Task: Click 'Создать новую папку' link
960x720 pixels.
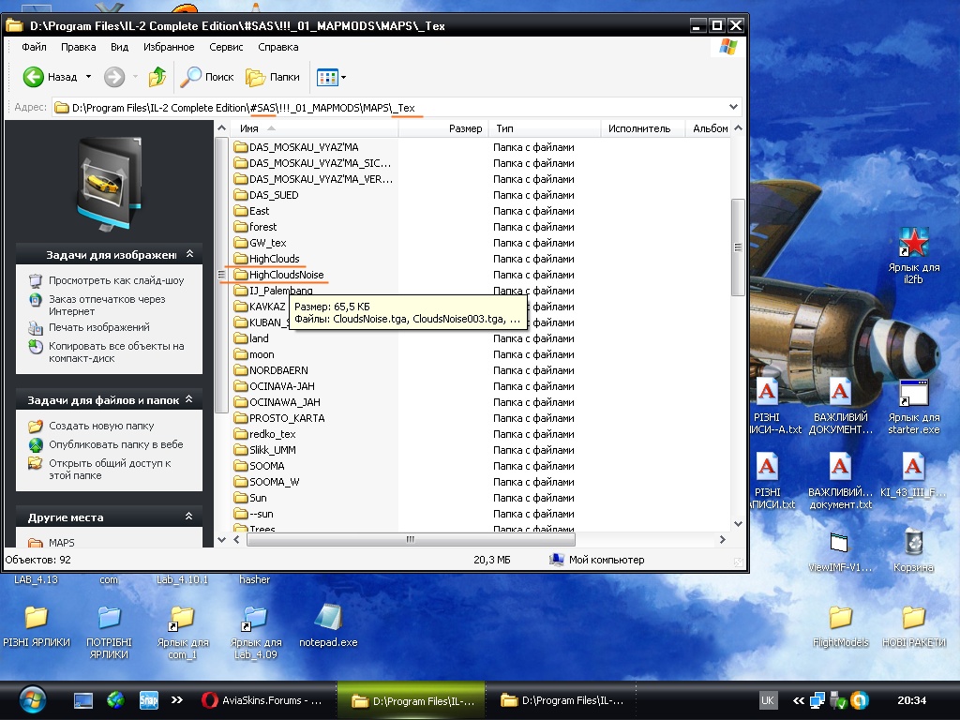Action: pyautogui.click(x=101, y=426)
